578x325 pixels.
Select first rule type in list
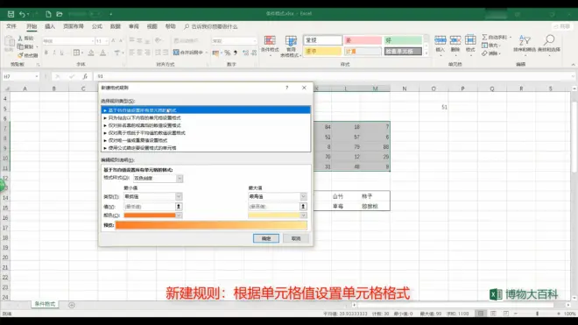pos(206,110)
